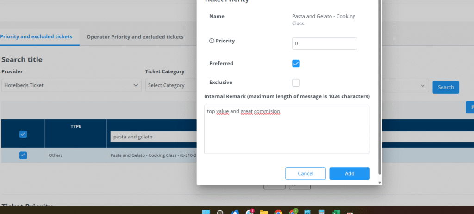
Task: Open the Windows Start menu
Action: [x=206, y=212]
